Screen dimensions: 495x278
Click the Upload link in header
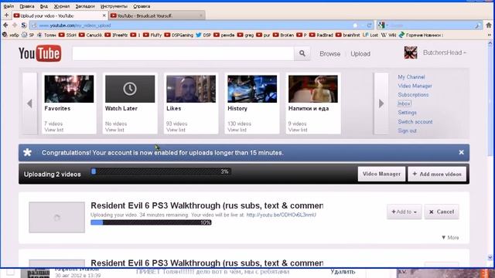360,54
